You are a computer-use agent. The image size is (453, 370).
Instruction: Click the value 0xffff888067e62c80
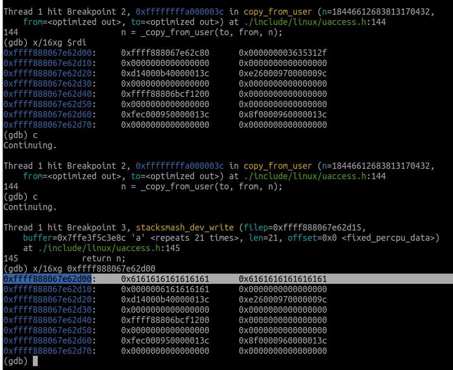(165, 53)
